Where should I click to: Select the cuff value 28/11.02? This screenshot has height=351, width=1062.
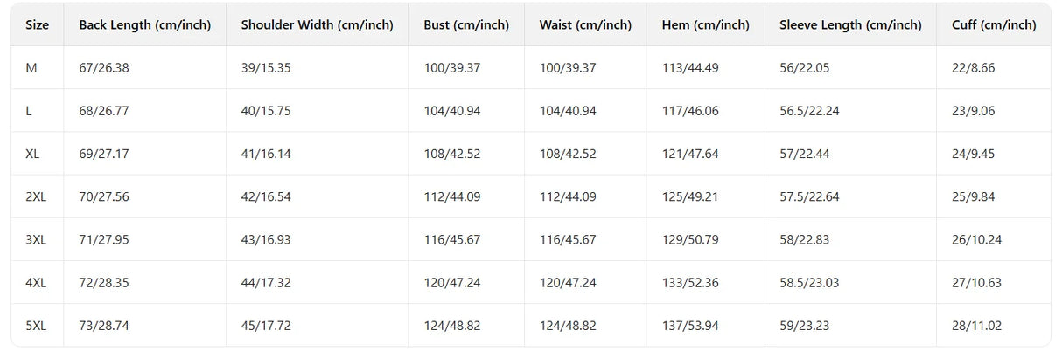976,326
